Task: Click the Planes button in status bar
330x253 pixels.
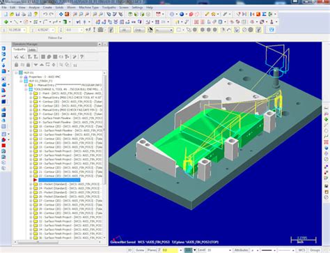Action: pyautogui.click(x=152, y=250)
